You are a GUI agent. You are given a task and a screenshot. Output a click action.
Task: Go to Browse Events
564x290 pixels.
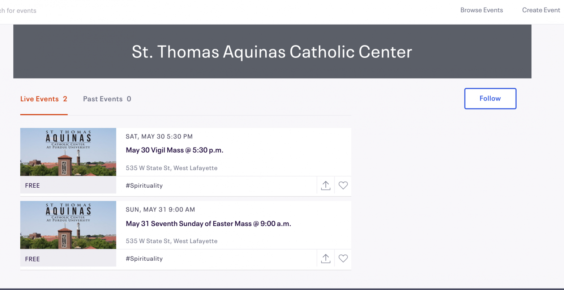[482, 10]
